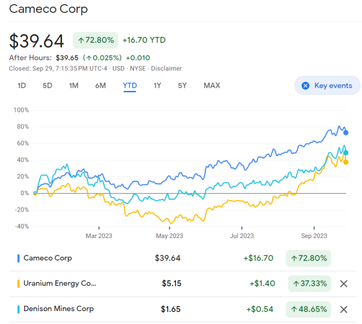Viewport: 362px width, 324px height.
Task: View the 1Y chart range
Action: coord(157,86)
